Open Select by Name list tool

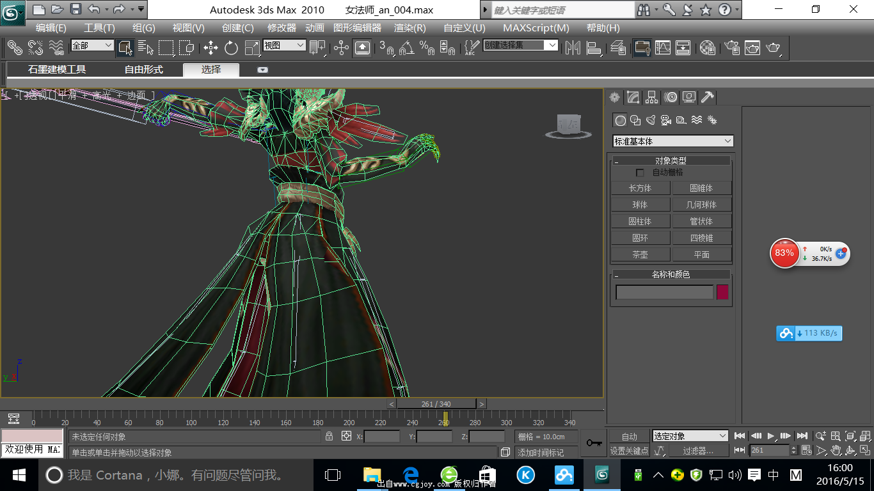point(146,47)
